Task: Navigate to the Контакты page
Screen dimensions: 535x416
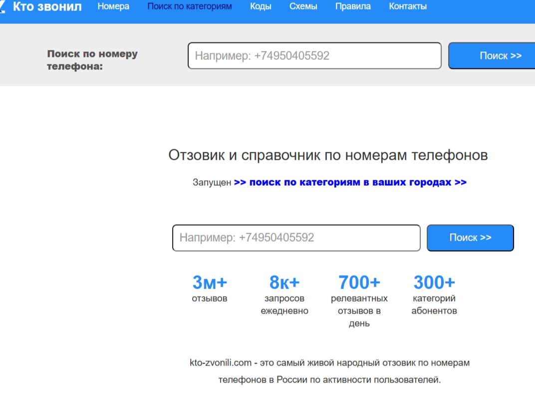Action: click(x=408, y=7)
